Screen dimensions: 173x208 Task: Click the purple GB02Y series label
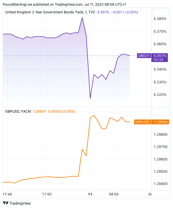coord(144,56)
